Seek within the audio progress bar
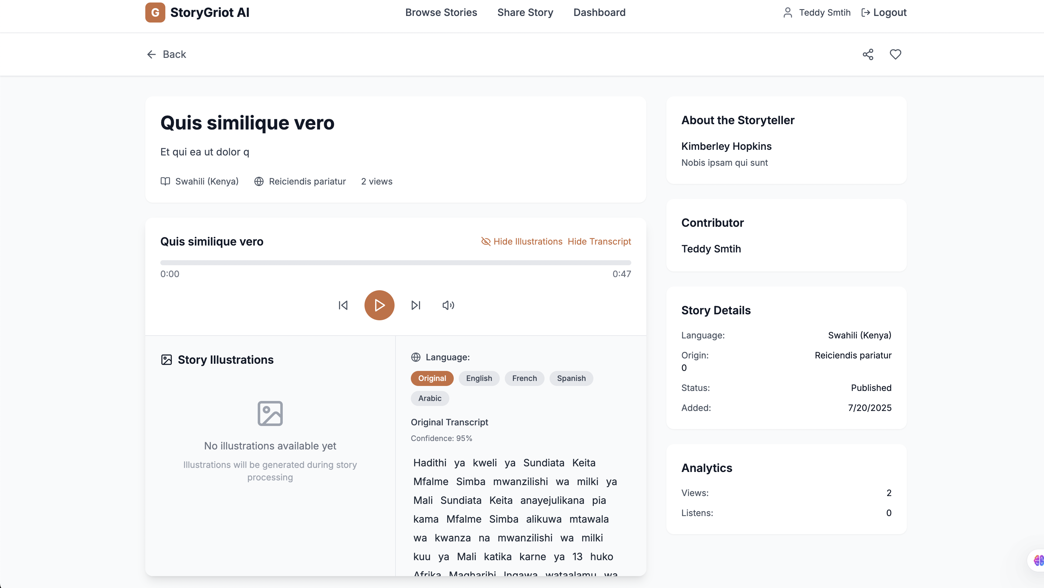The height and width of the screenshot is (588, 1044). (395, 263)
